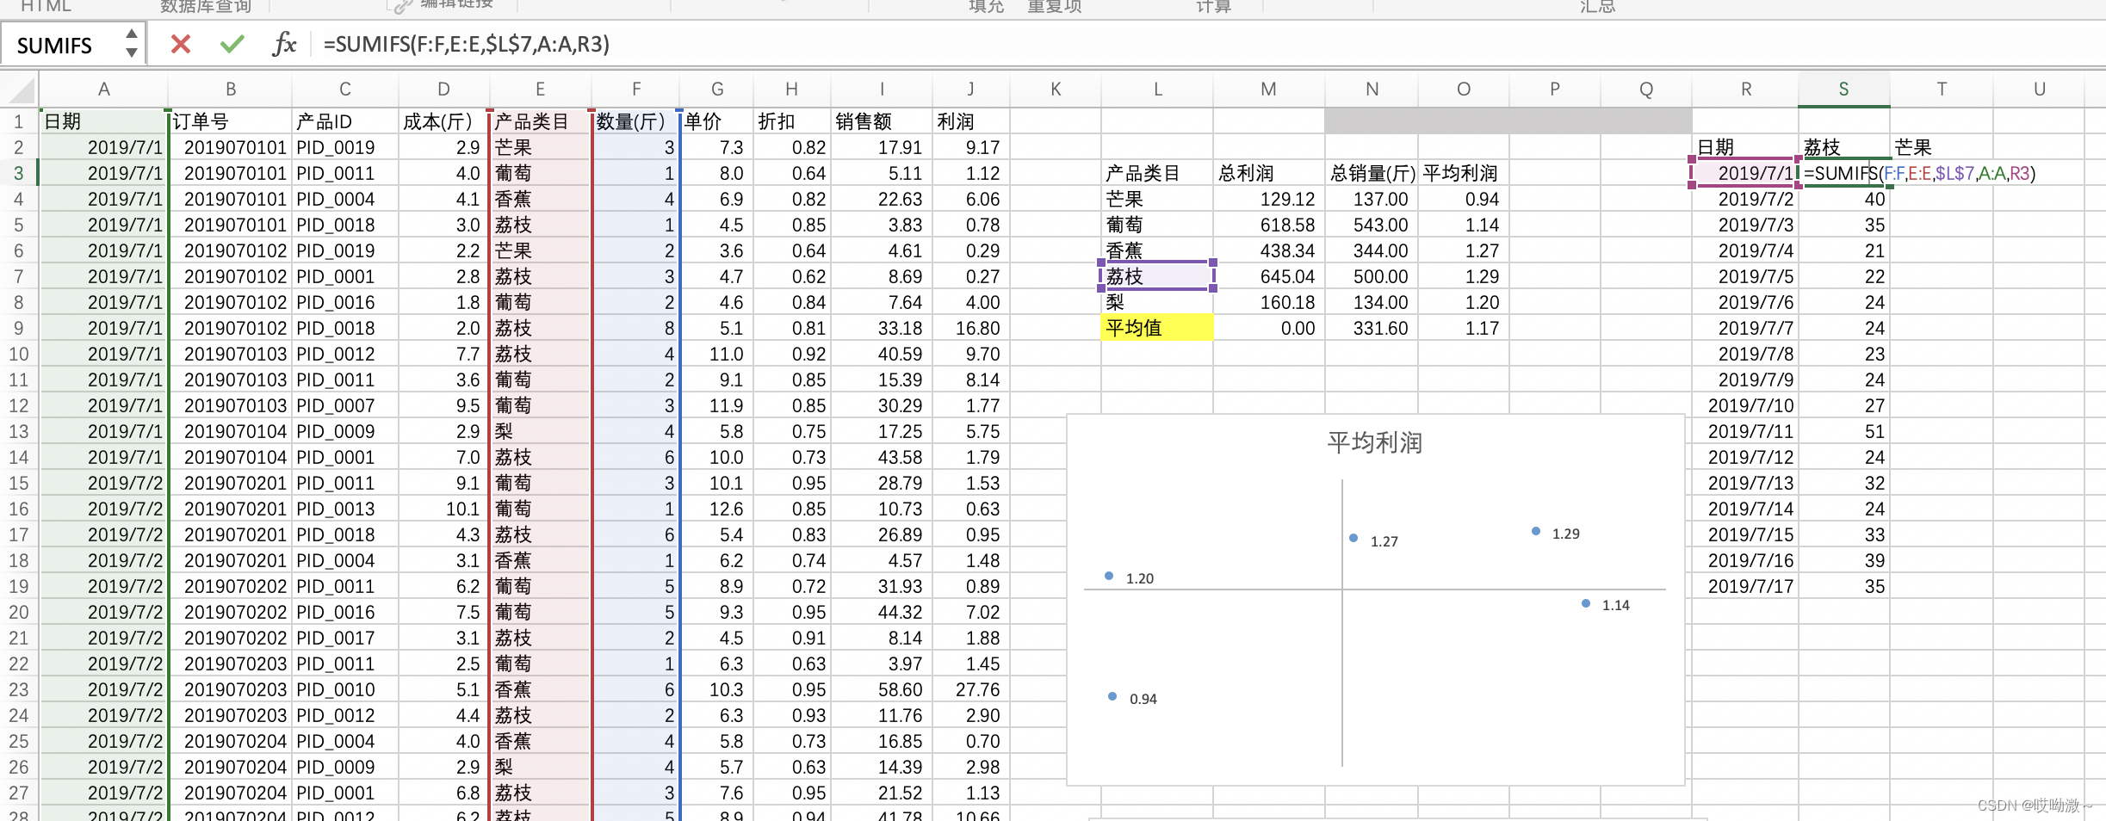Open the Insert Function (fx) dialog

point(284,44)
